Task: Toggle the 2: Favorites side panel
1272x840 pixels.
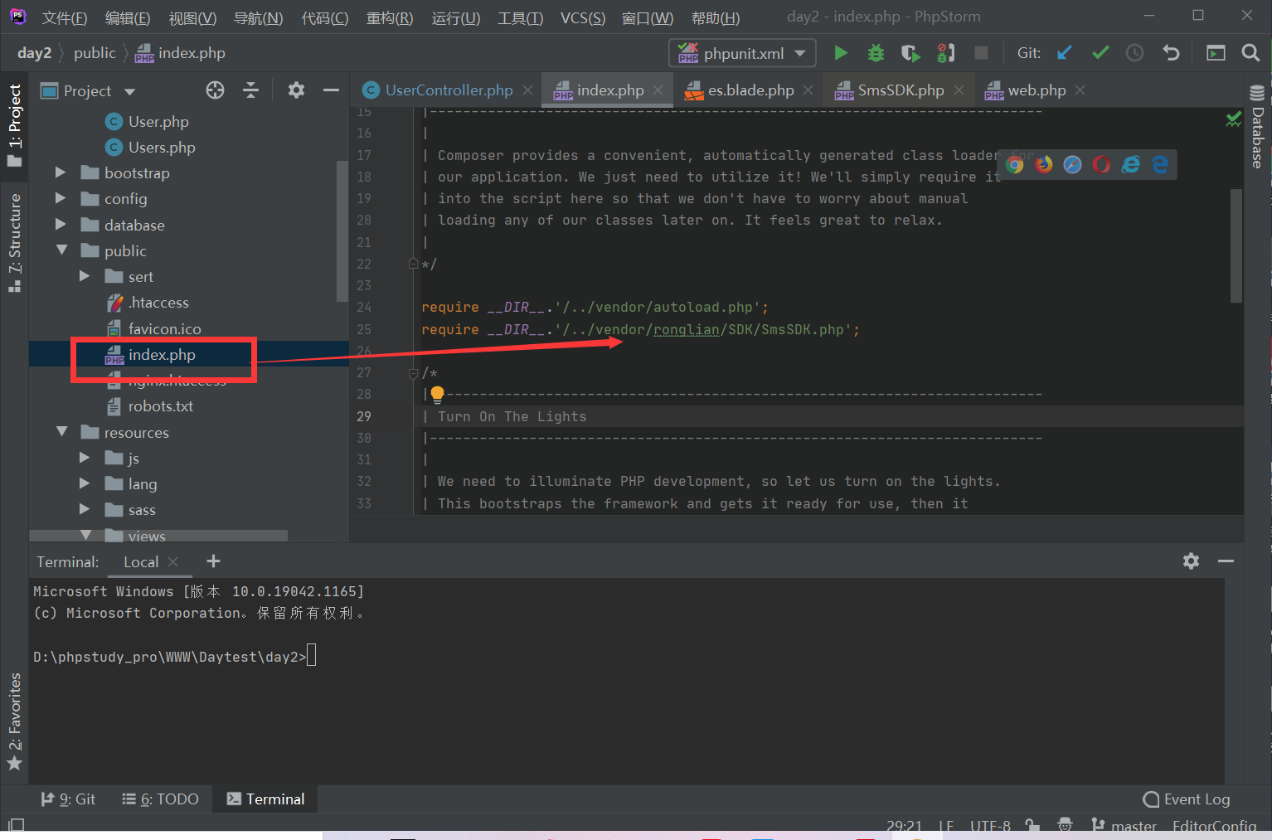Action: click(14, 721)
